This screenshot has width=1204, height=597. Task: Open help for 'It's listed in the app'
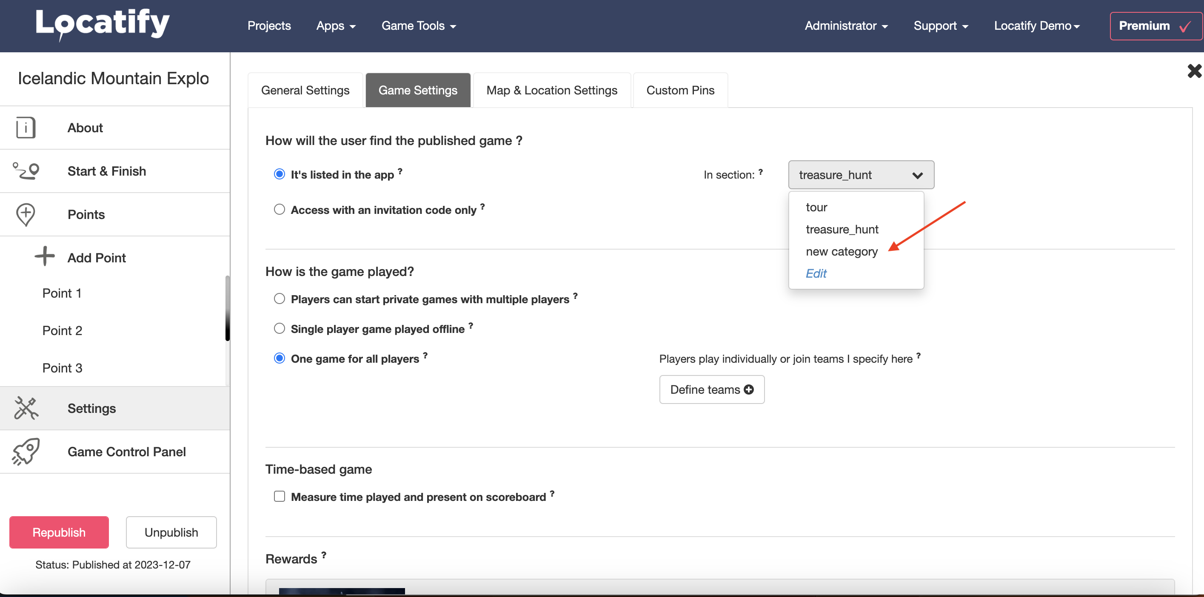[x=400, y=171]
